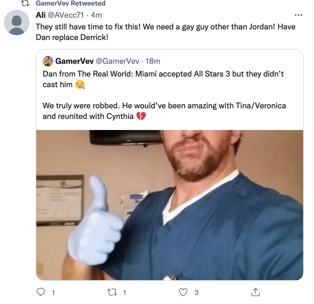Click the retweeted indicator icon at top
The image size is (314, 304).
coord(25,3)
